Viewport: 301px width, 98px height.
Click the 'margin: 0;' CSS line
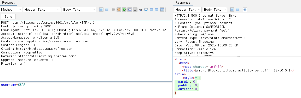point(187,82)
